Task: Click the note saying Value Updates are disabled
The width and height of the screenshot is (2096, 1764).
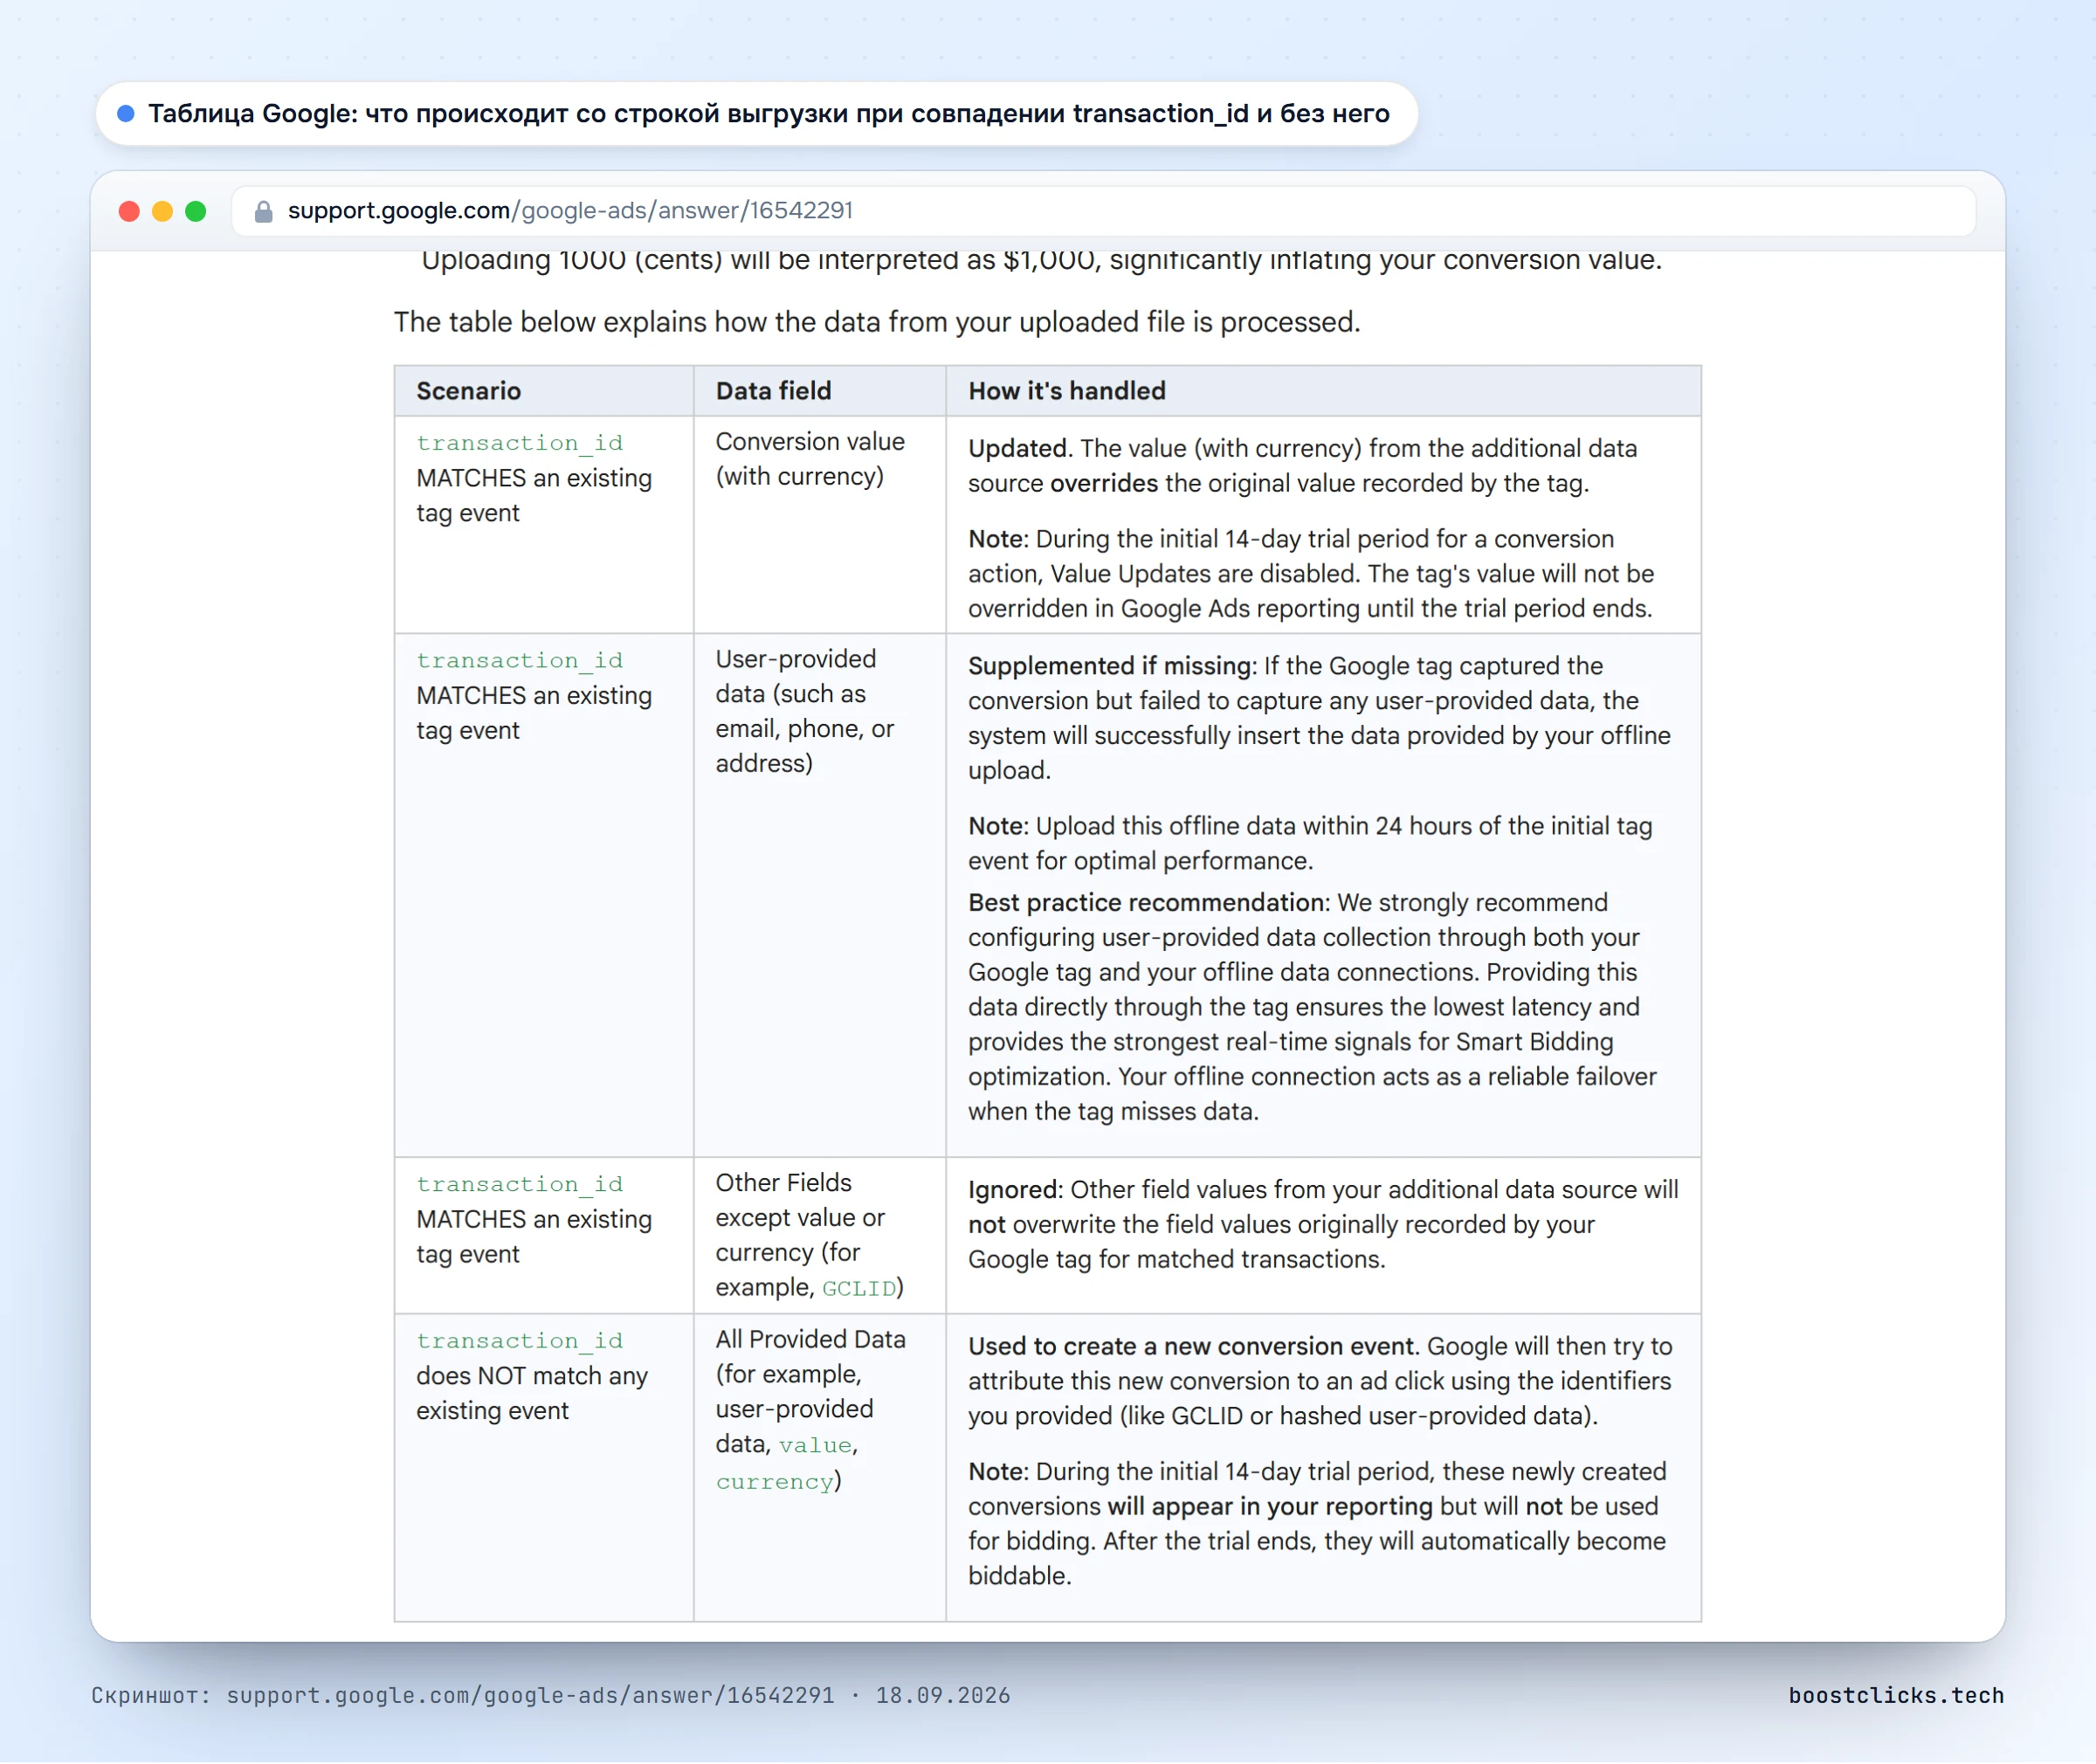Action: tap(1311, 574)
